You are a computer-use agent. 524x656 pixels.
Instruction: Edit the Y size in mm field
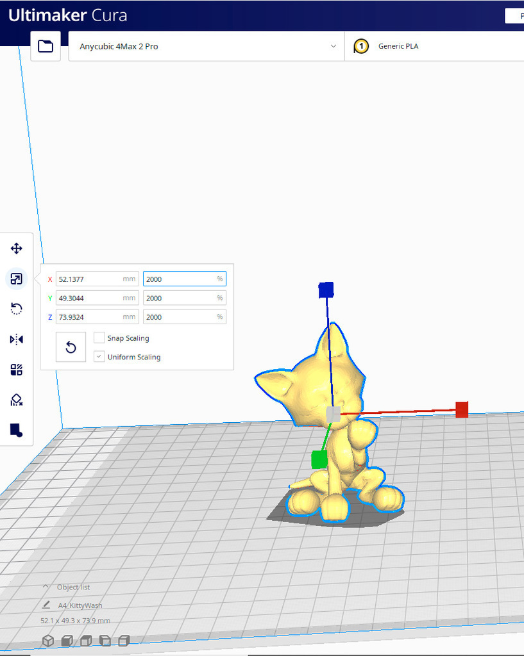click(97, 298)
